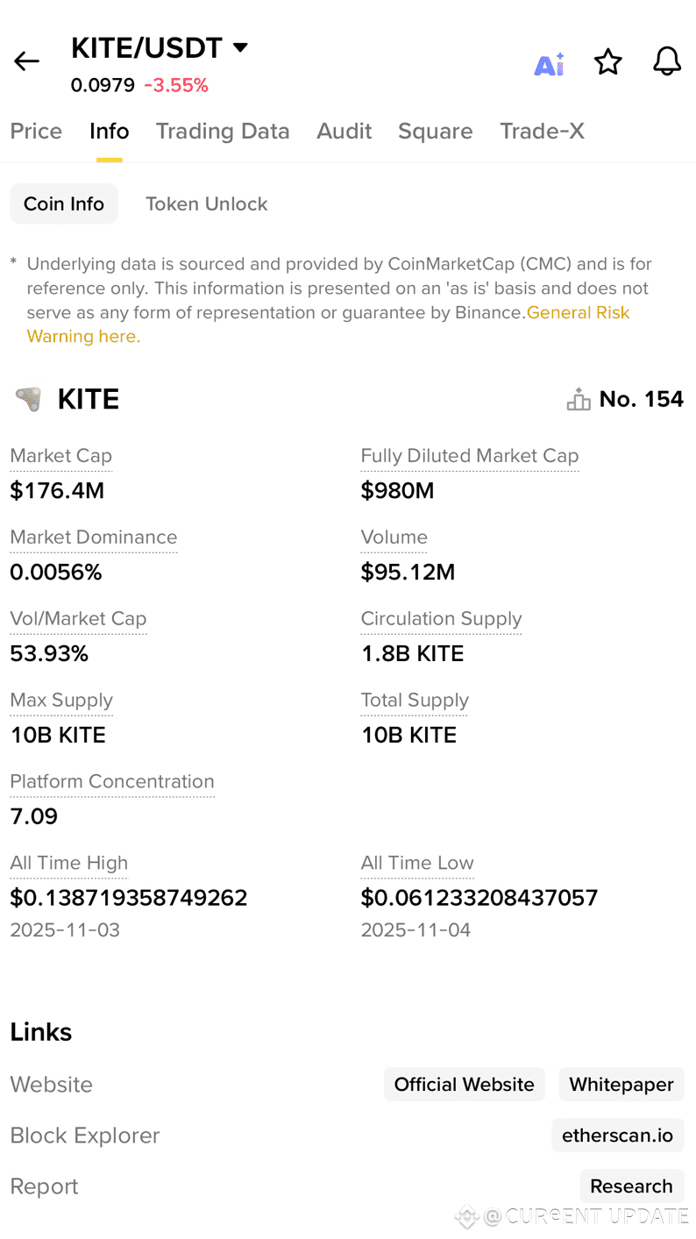696x1239 pixels.
Task: Open the Whitepaper link button
Action: tap(621, 1085)
